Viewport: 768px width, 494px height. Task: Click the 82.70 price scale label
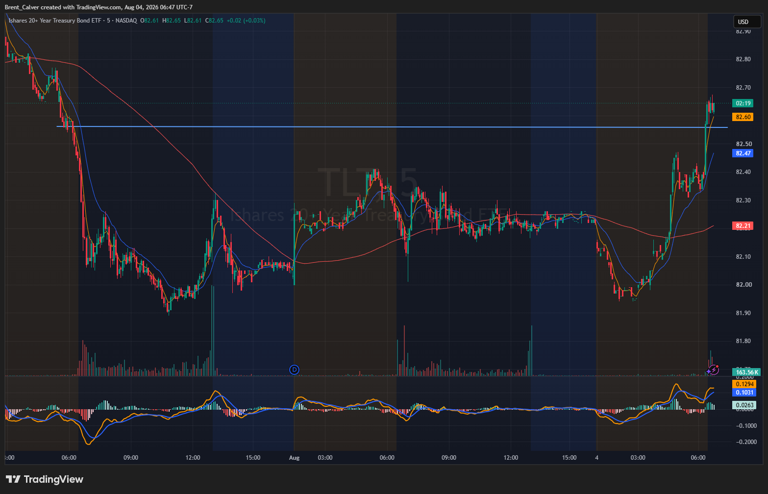(x=743, y=88)
